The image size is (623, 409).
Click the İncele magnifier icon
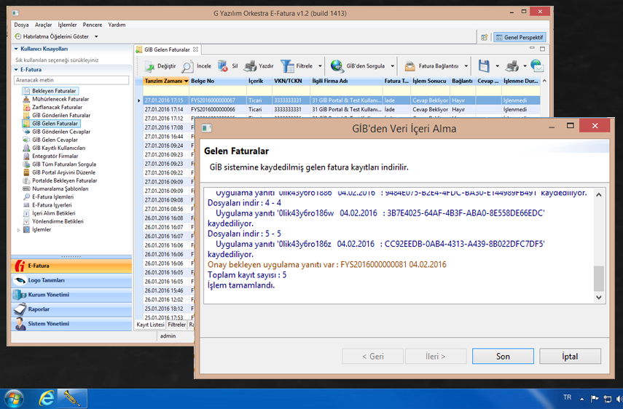tap(187, 67)
